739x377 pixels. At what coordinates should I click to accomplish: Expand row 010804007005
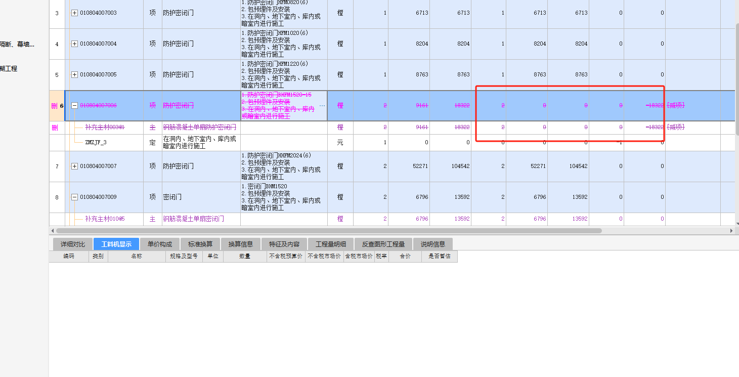point(75,75)
